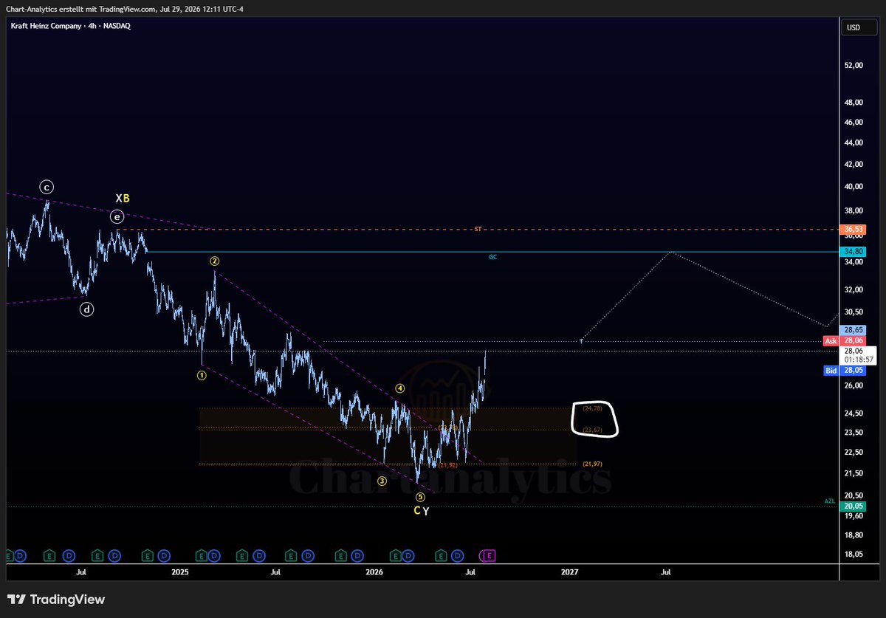Click the red Ask 28,06 label
This screenshot has width=886, height=618.
point(844,340)
